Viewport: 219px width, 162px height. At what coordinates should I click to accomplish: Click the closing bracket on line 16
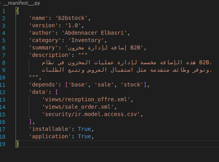[x=30, y=122]
